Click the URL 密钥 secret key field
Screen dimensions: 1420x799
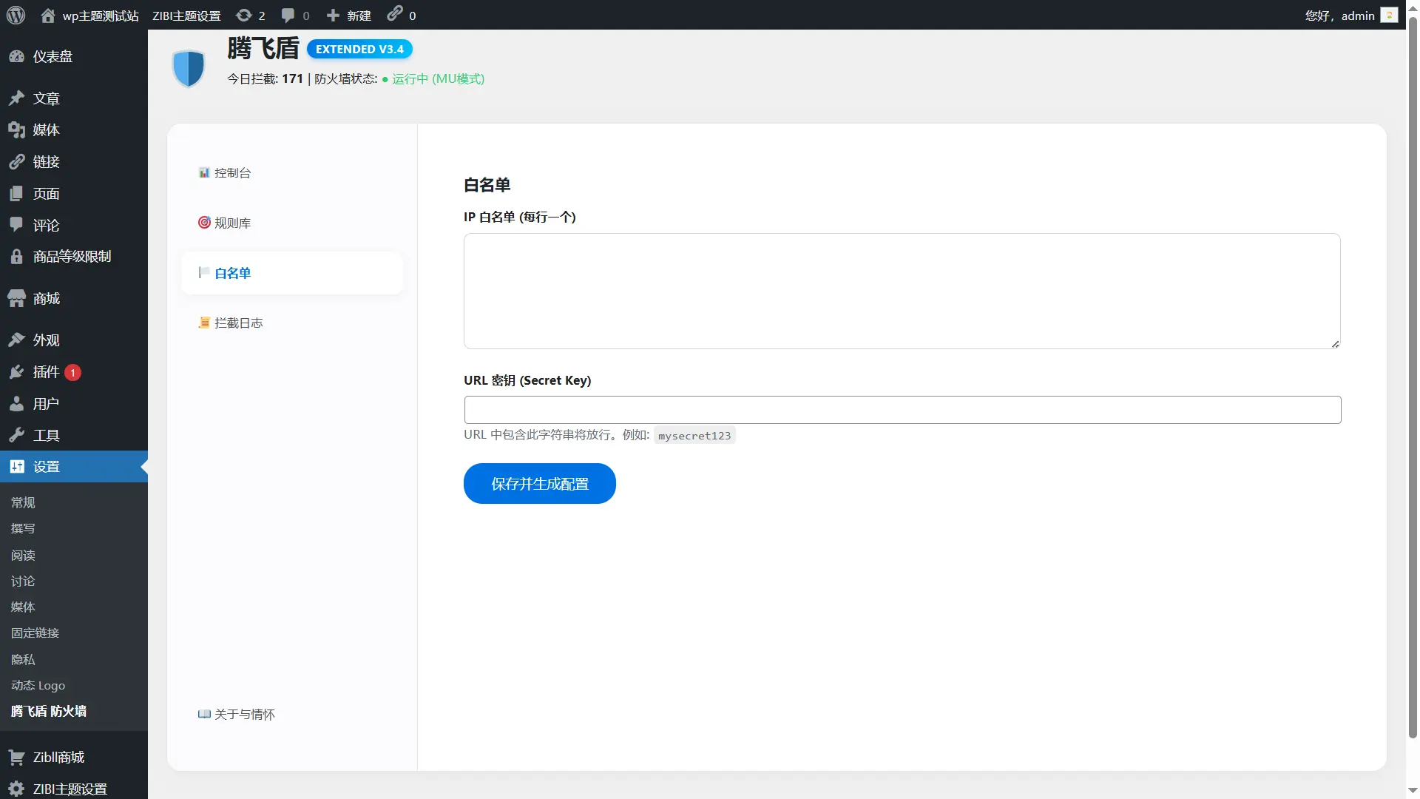902,410
